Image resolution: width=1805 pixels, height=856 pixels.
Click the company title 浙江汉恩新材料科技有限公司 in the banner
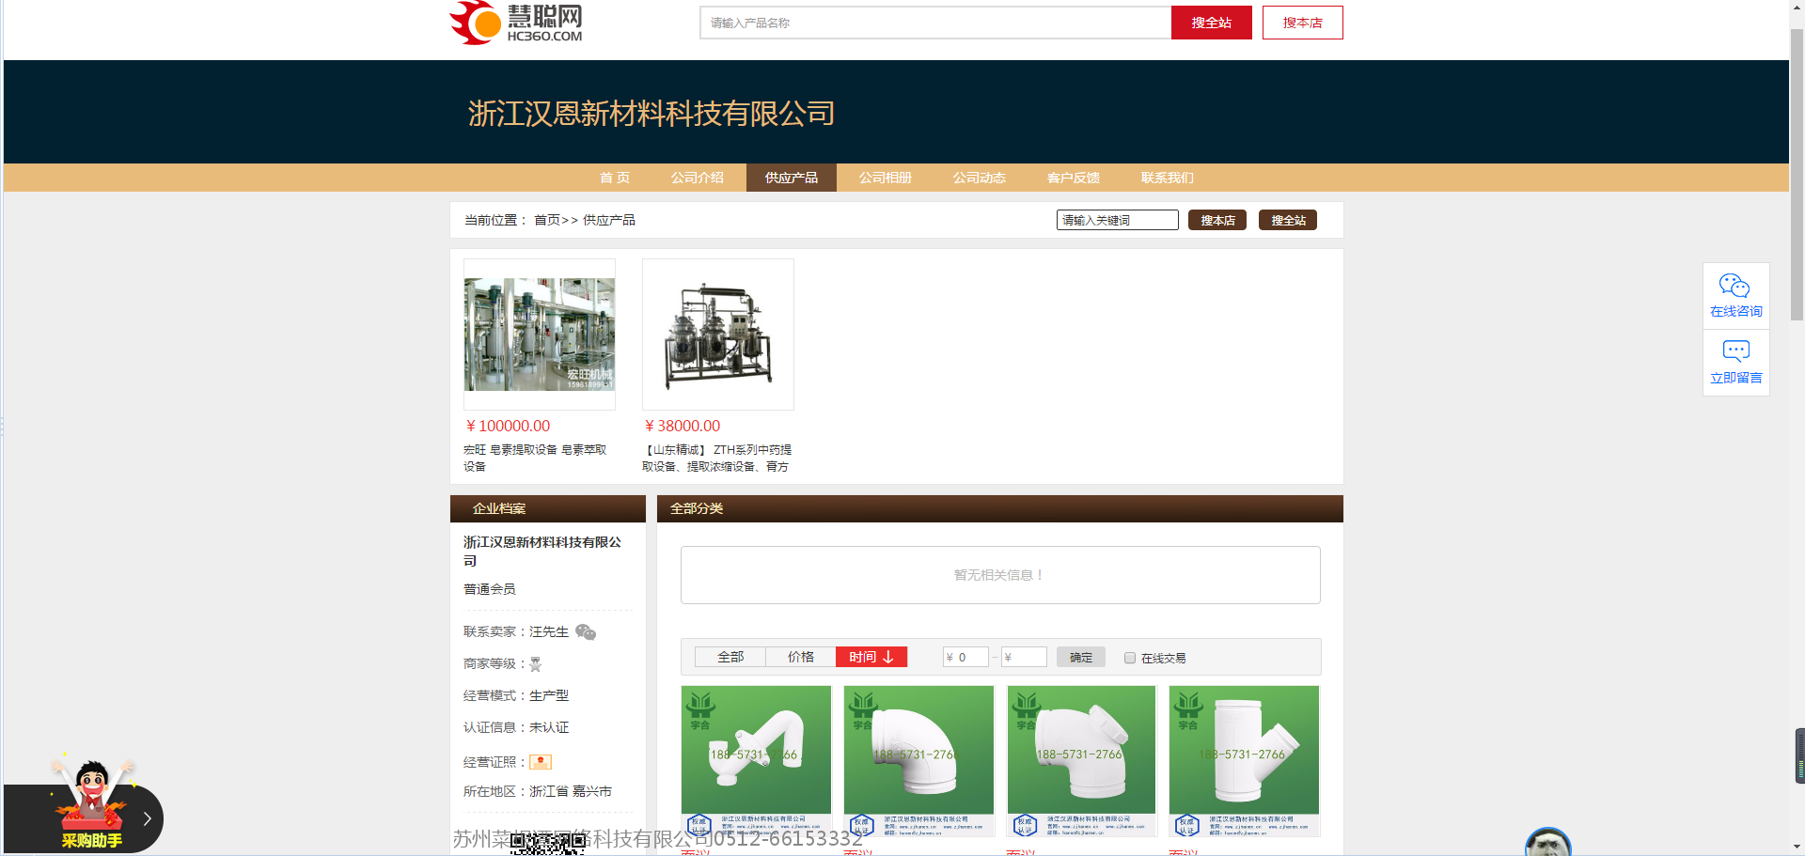(651, 114)
